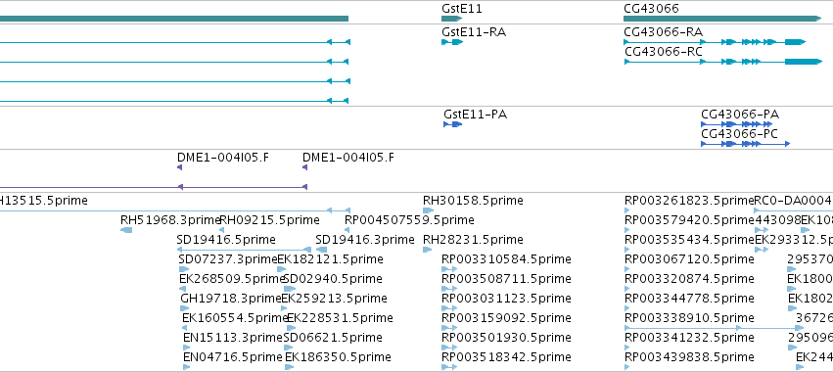Image resolution: width=833 pixels, height=372 pixels.
Task: Select CG43066-RC transcript feature
Action: (x=722, y=62)
